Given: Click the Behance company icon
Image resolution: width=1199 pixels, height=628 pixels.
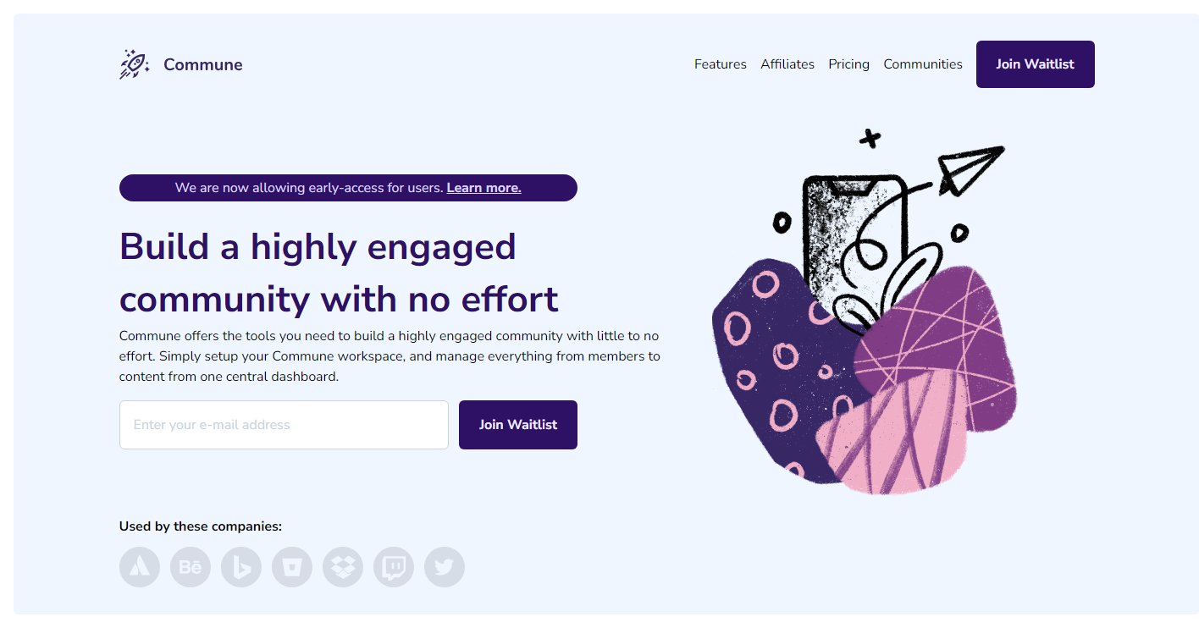Looking at the screenshot, I should 191,567.
